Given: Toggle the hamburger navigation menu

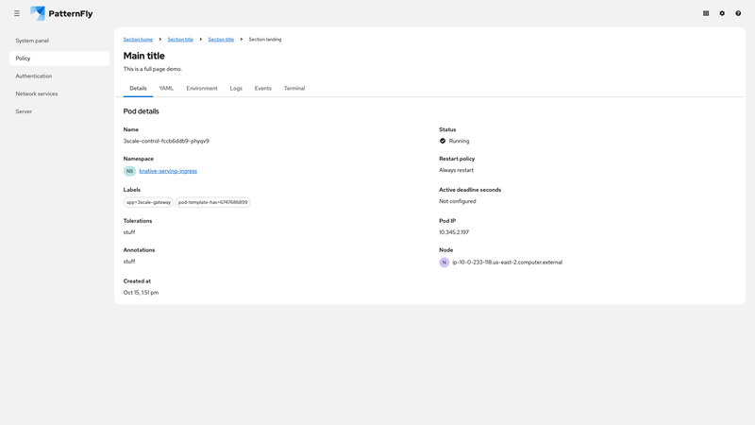Looking at the screenshot, I should coord(17,13).
